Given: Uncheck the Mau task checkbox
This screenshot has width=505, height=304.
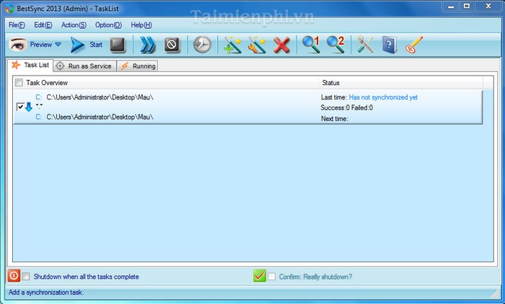Looking at the screenshot, I should [x=20, y=107].
